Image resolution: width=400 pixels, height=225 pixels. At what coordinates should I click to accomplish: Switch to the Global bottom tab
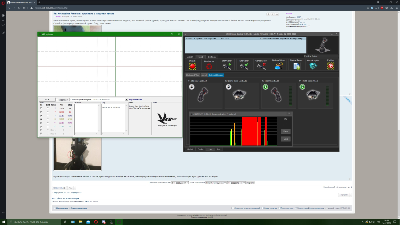pos(190,149)
